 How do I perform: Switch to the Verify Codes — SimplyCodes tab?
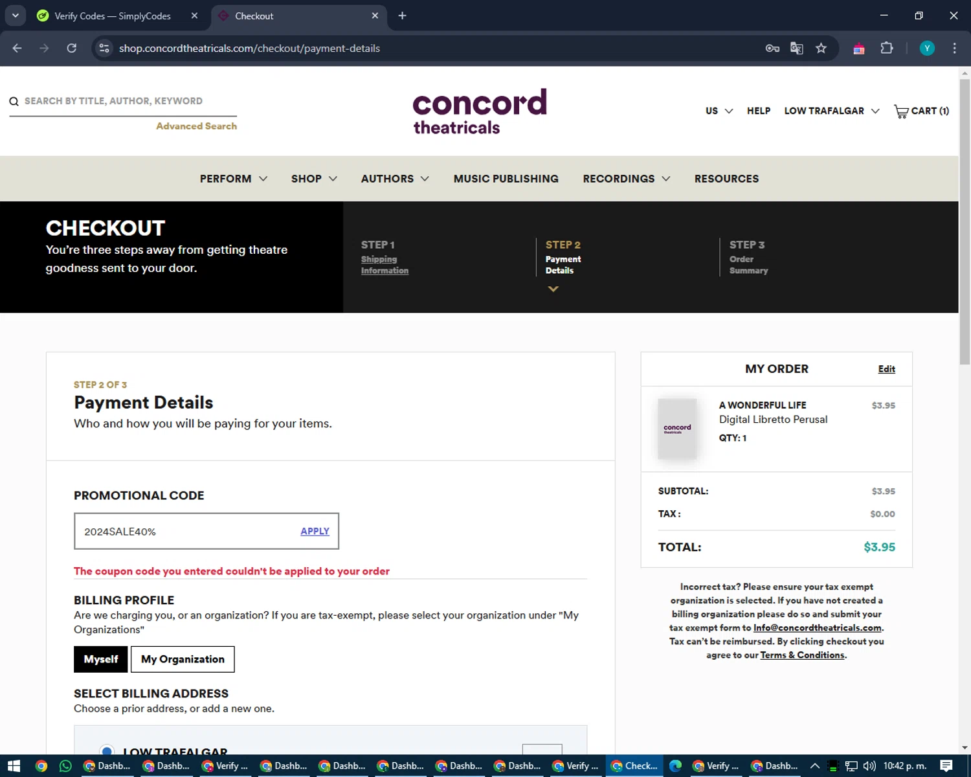click(113, 16)
